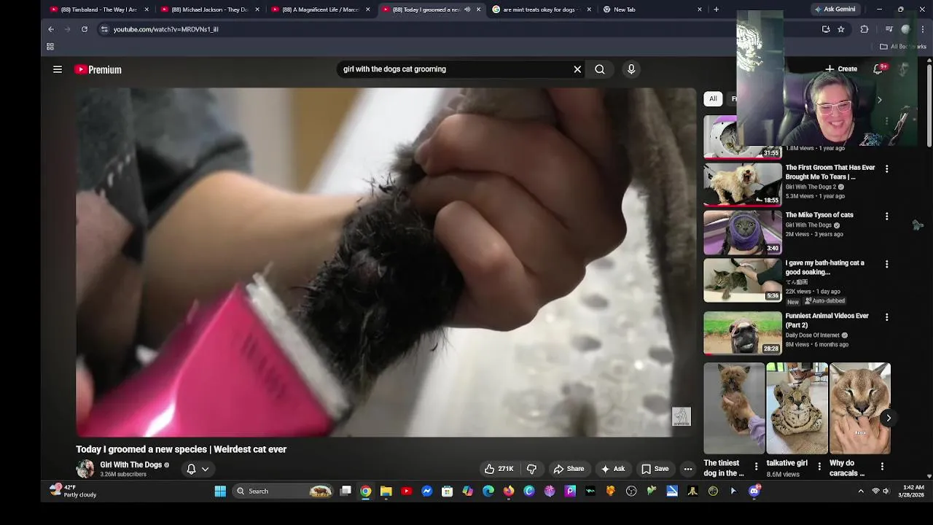Expand subscription notification options chevron
This screenshot has height=525, width=933.
(206, 469)
